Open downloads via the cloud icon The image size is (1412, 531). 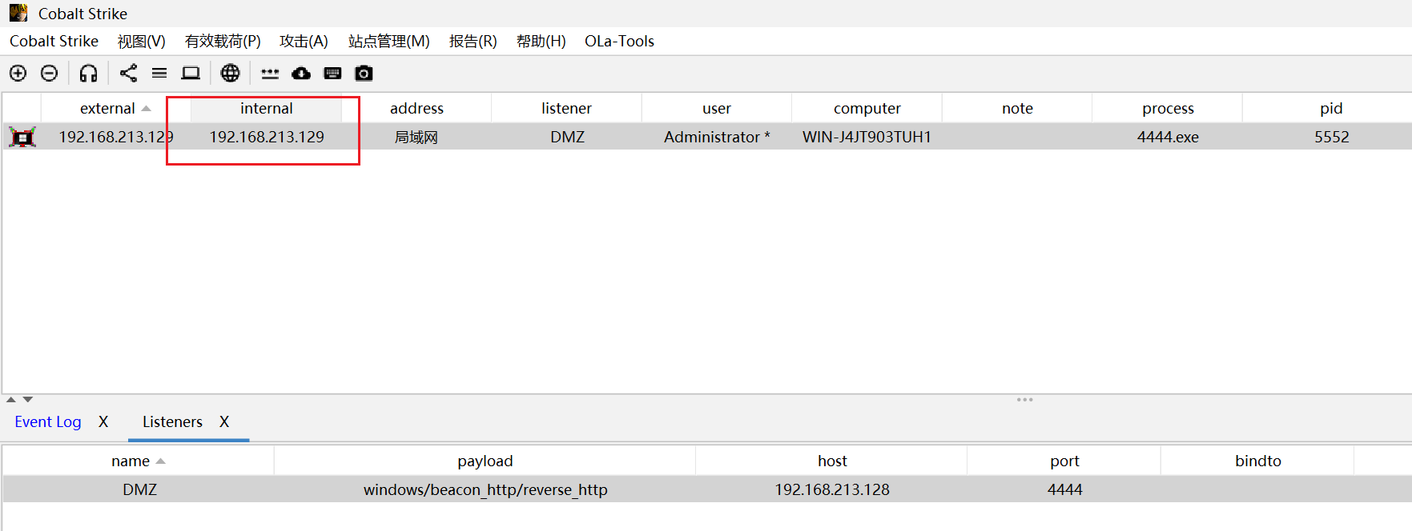(x=301, y=74)
